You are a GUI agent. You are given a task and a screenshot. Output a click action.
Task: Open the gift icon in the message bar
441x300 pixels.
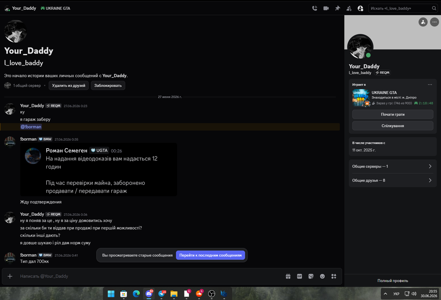(288, 276)
